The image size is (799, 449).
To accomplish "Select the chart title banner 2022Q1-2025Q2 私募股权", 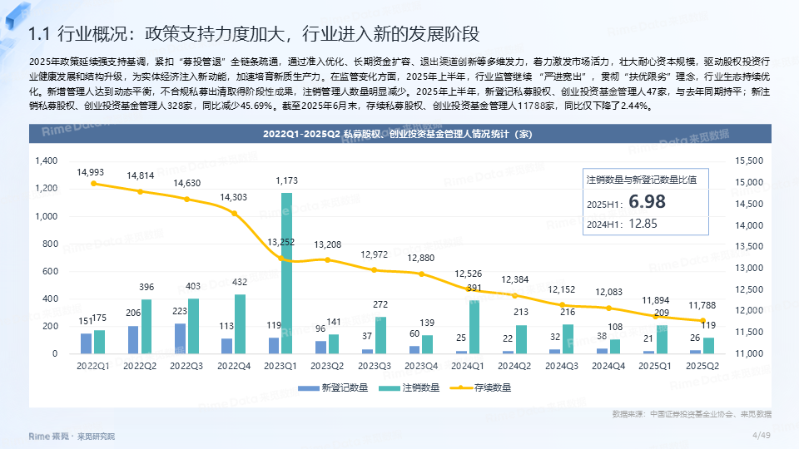I will coord(400,134).
